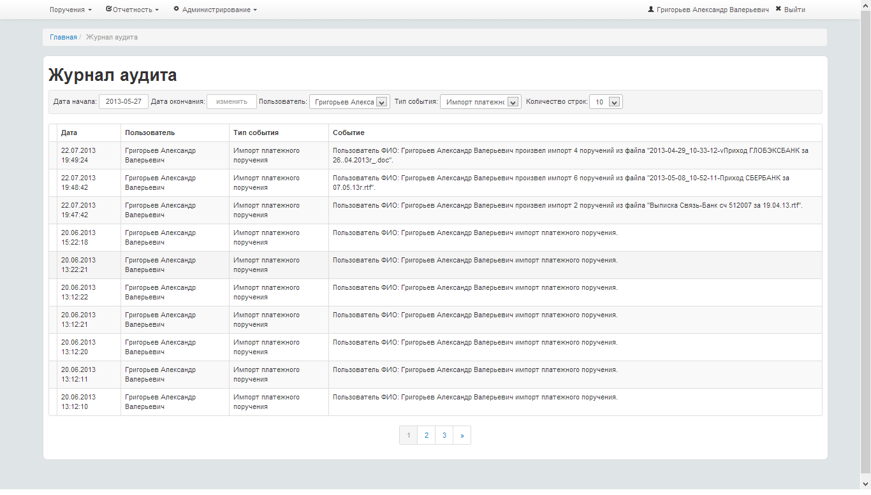Image resolution: width=871 pixels, height=495 pixels.
Task: Expand the Количество строк dropdown
Action: click(606, 102)
